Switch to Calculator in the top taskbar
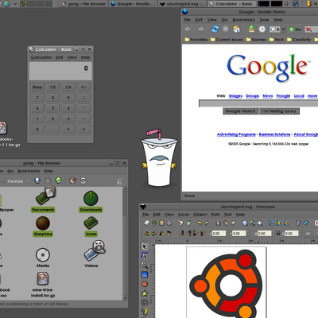The image size is (318, 318). [231, 4]
